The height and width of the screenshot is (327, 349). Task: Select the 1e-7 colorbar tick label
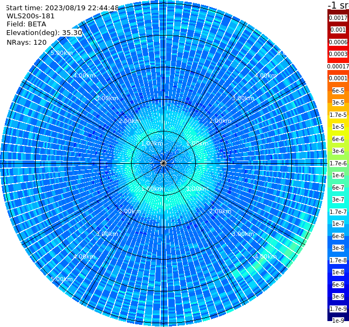(338, 224)
